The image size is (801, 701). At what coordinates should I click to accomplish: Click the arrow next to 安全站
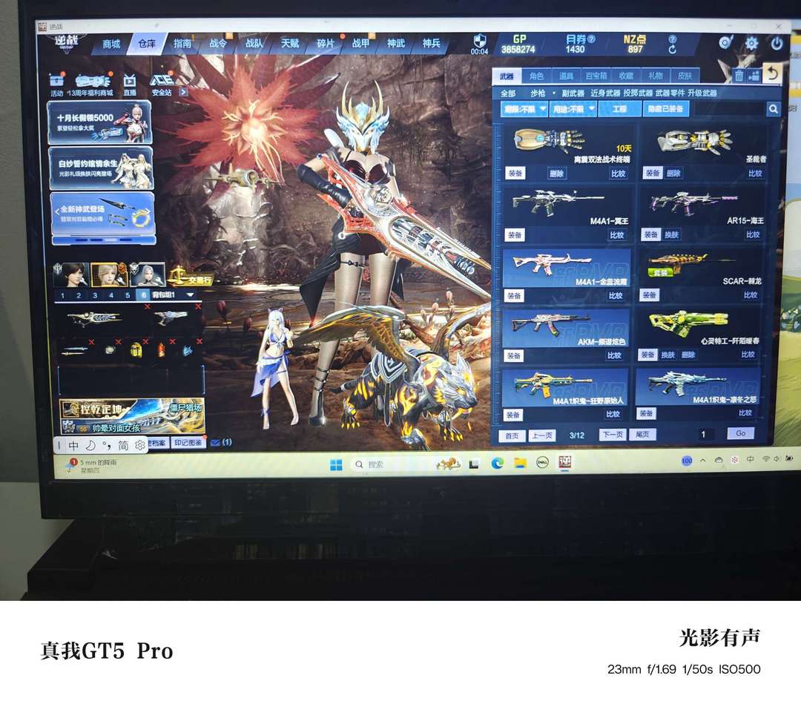coord(183,92)
